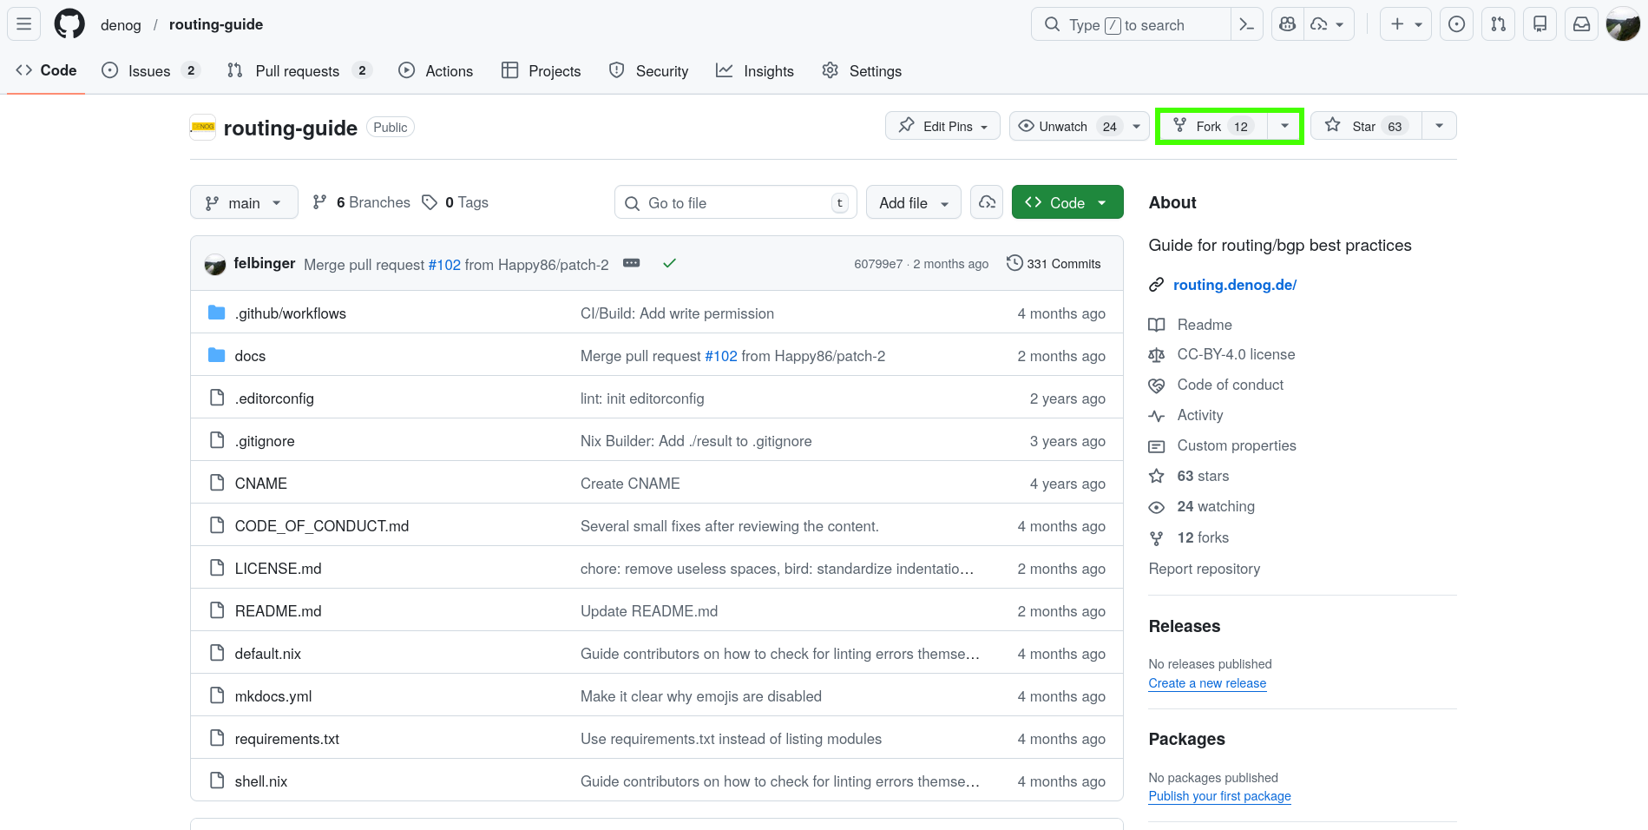Open the Fork options dropdown arrow
This screenshot has height=830, width=1648.
tap(1284, 127)
